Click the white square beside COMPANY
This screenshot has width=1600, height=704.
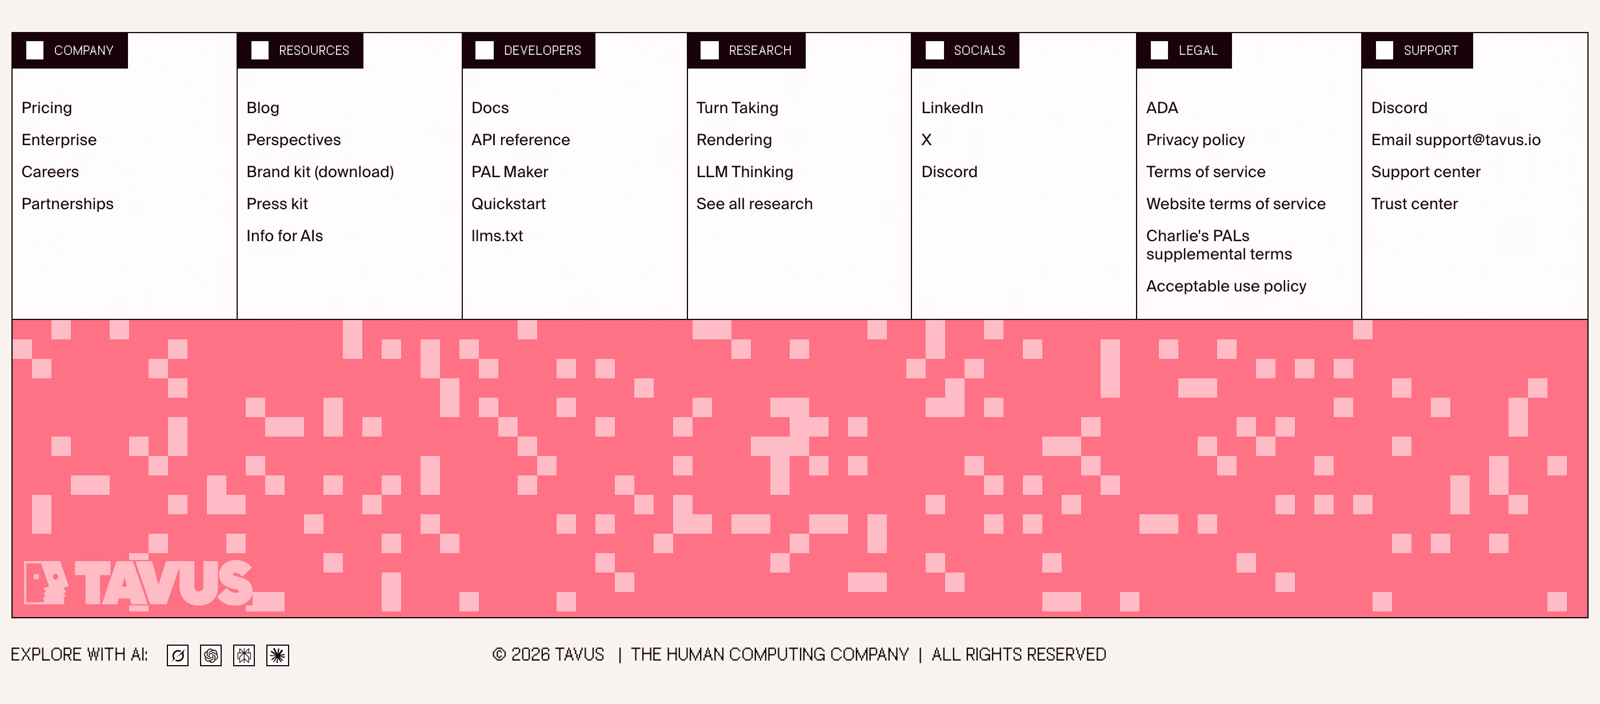pos(35,50)
